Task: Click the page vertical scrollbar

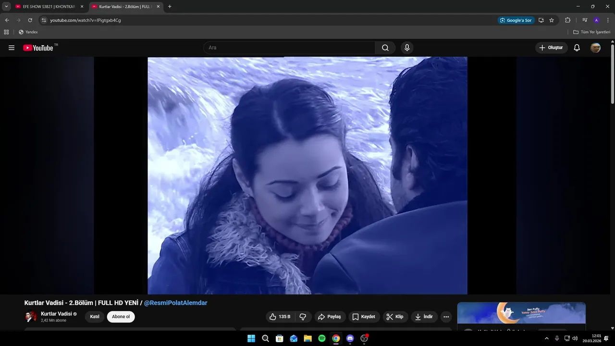Action: pos(613,73)
